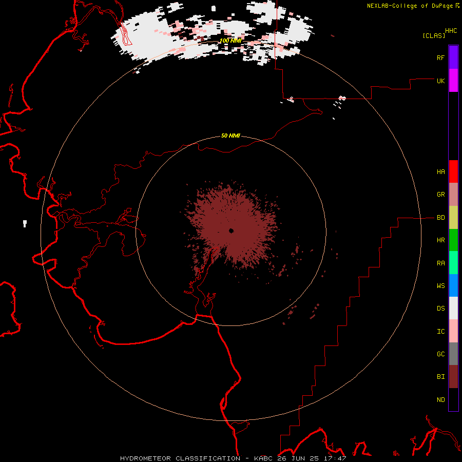The image size is (462, 462).
Task: Click the small white echo marker at left edge
Action: (x=25, y=224)
